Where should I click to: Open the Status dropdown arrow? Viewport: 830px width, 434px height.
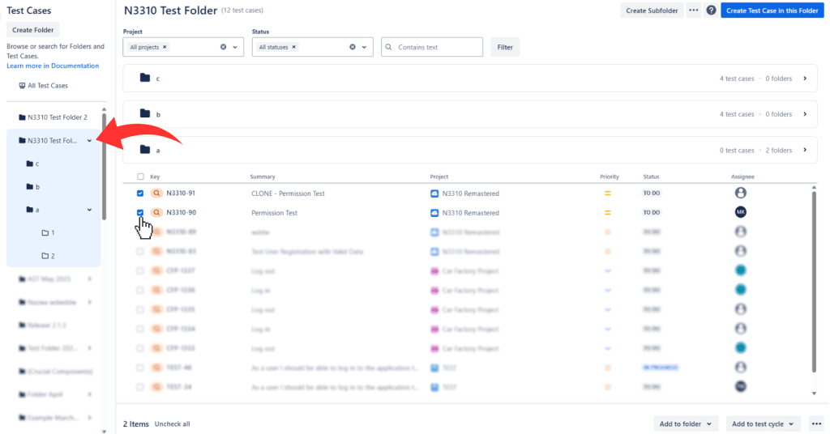click(x=364, y=47)
